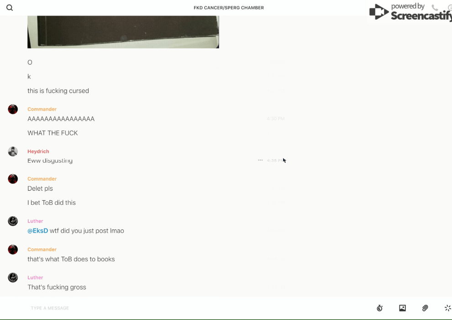The image size is (452, 320).
Task: Open the GIF sparkle icon
Action: pos(448,308)
